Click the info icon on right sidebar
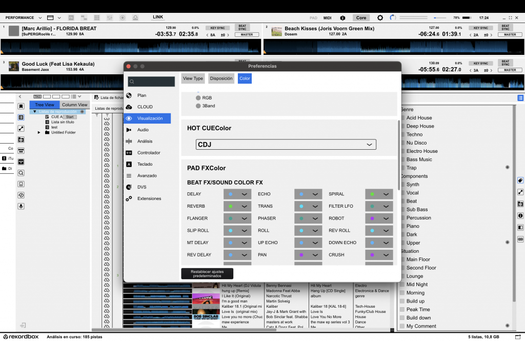Image resolution: width=525 pixels, height=341 pixels. point(520,216)
